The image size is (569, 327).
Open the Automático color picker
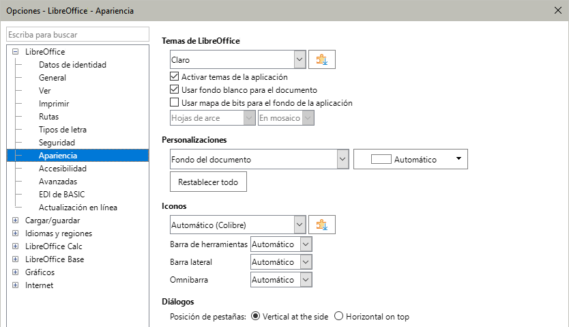(x=411, y=160)
